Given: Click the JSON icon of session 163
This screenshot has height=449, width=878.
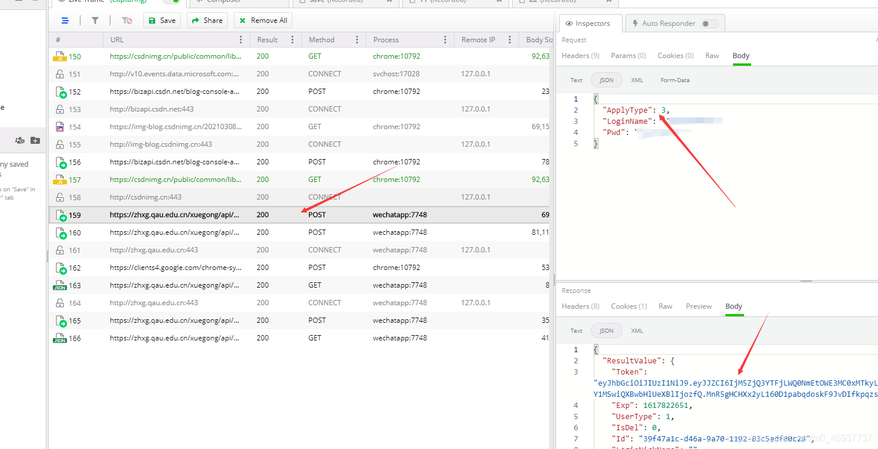Looking at the screenshot, I should [60, 285].
